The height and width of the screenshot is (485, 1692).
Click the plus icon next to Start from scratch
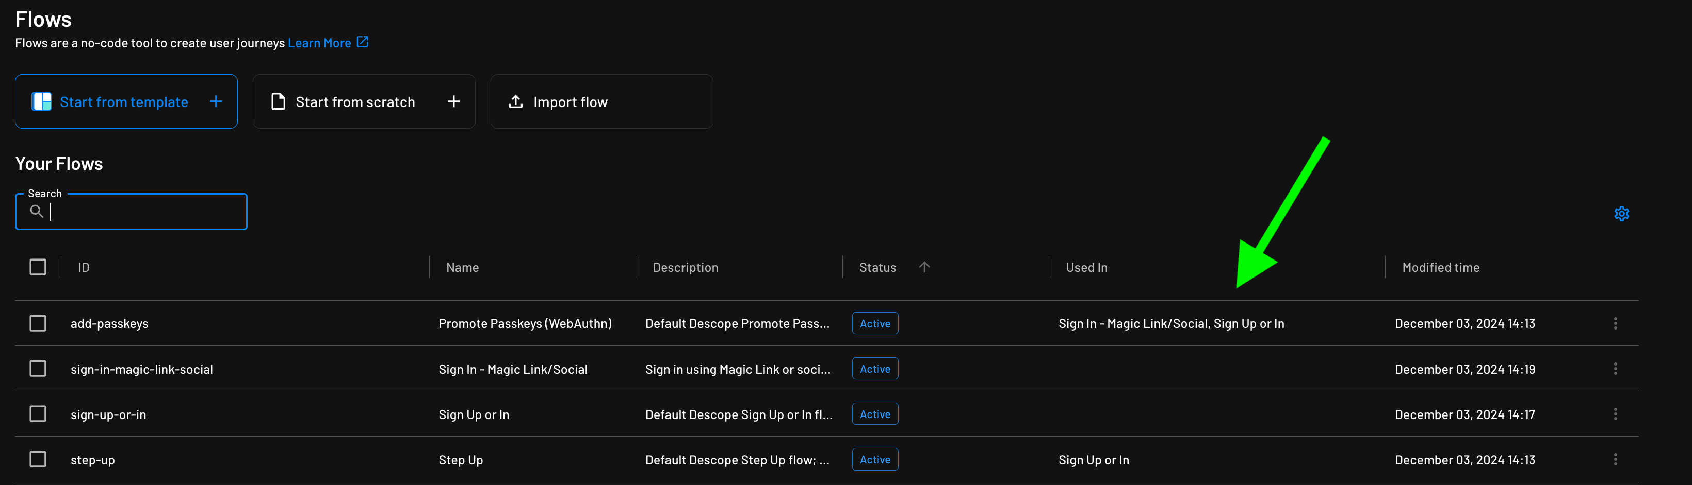454,101
